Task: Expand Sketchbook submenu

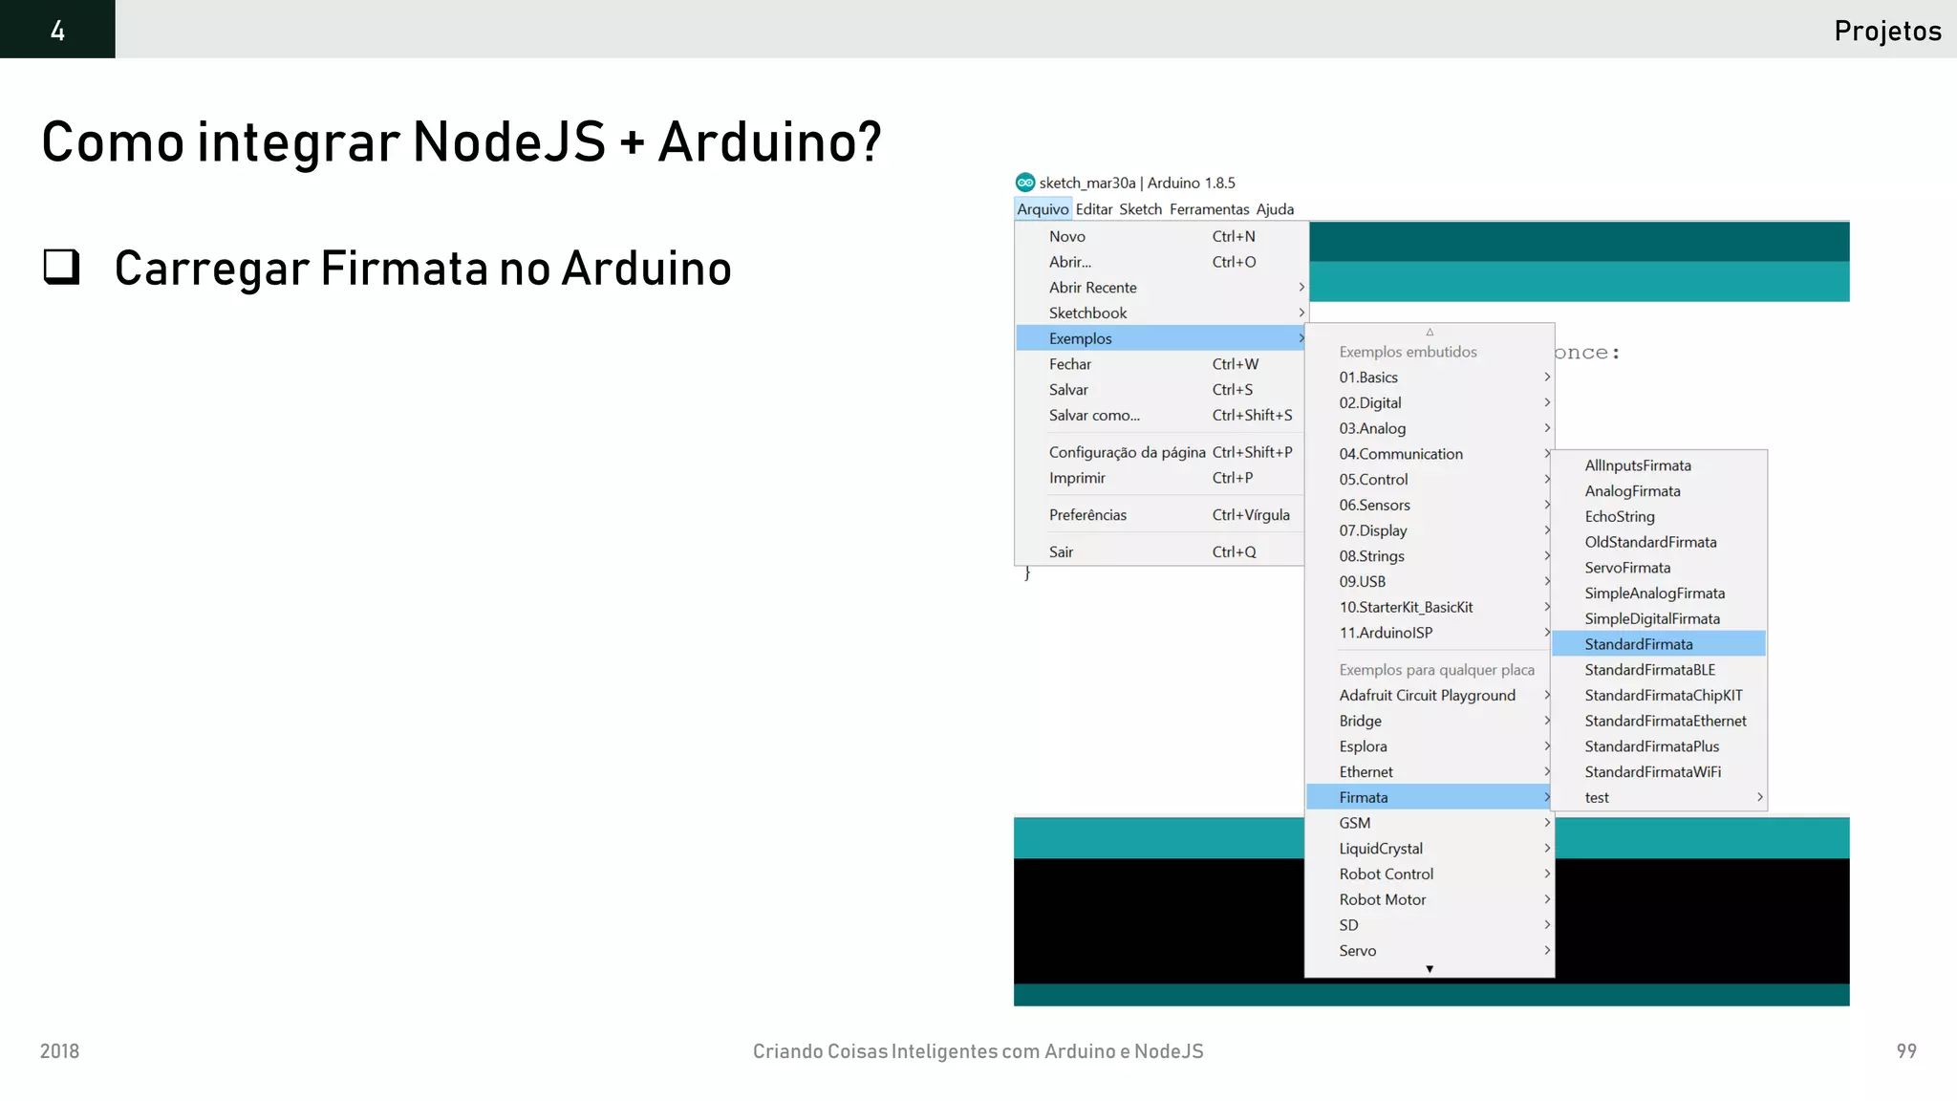Action: tap(1161, 313)
